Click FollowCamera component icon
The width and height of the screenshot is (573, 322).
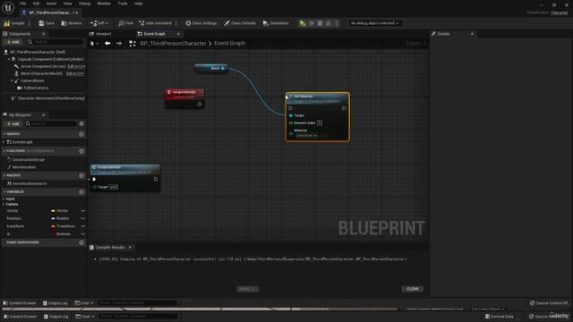click(20, 88)
